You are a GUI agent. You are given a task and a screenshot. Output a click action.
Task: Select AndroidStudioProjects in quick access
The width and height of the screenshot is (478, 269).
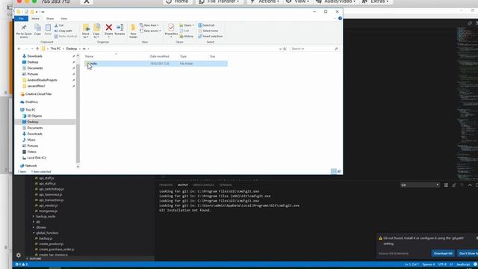point(42,80)
